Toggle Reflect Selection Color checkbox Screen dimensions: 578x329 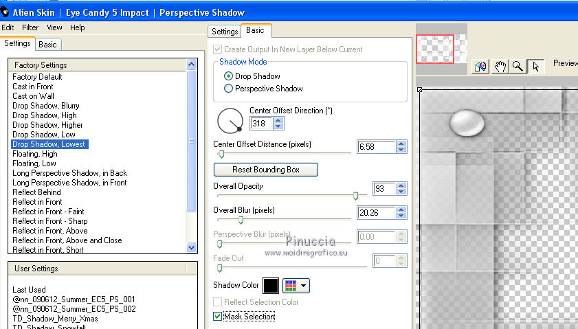click(x=217, y=302)
